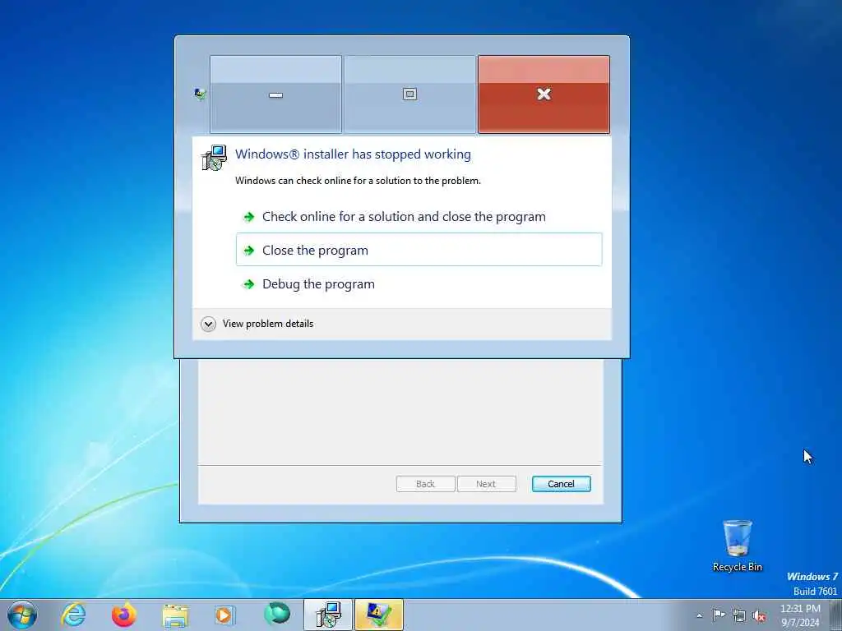
Task: Open the clock showing 12:31 PM
Action: pos(800,615)
